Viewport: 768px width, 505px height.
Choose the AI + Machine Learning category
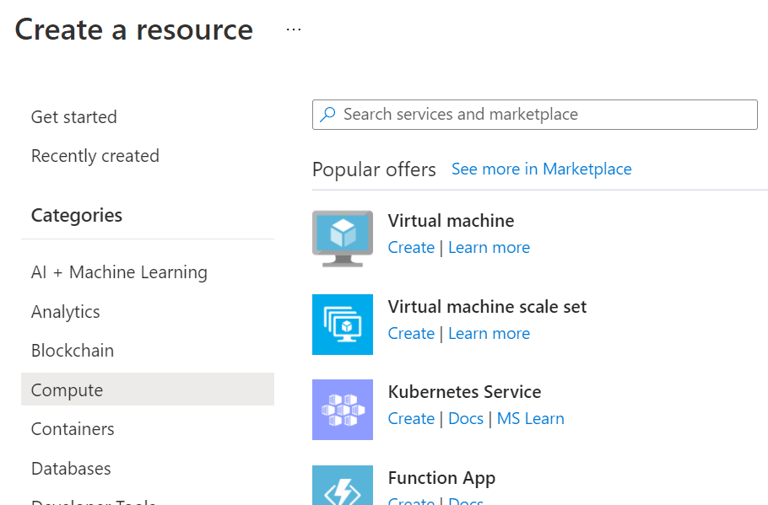tap(119, 272)
